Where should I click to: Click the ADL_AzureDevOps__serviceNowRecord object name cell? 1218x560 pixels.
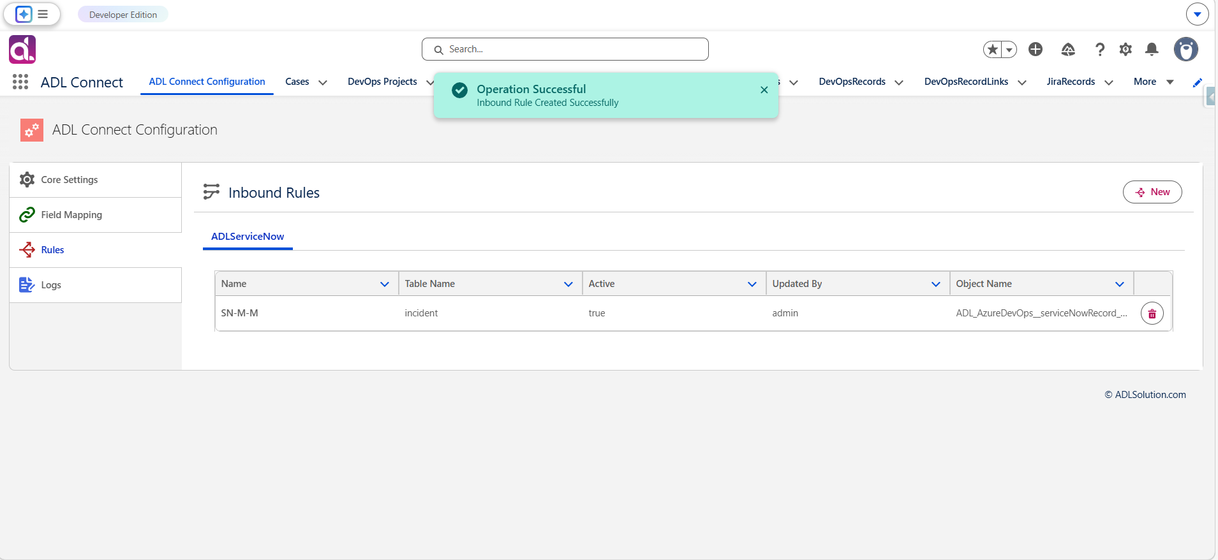[x=1041, y=313]
